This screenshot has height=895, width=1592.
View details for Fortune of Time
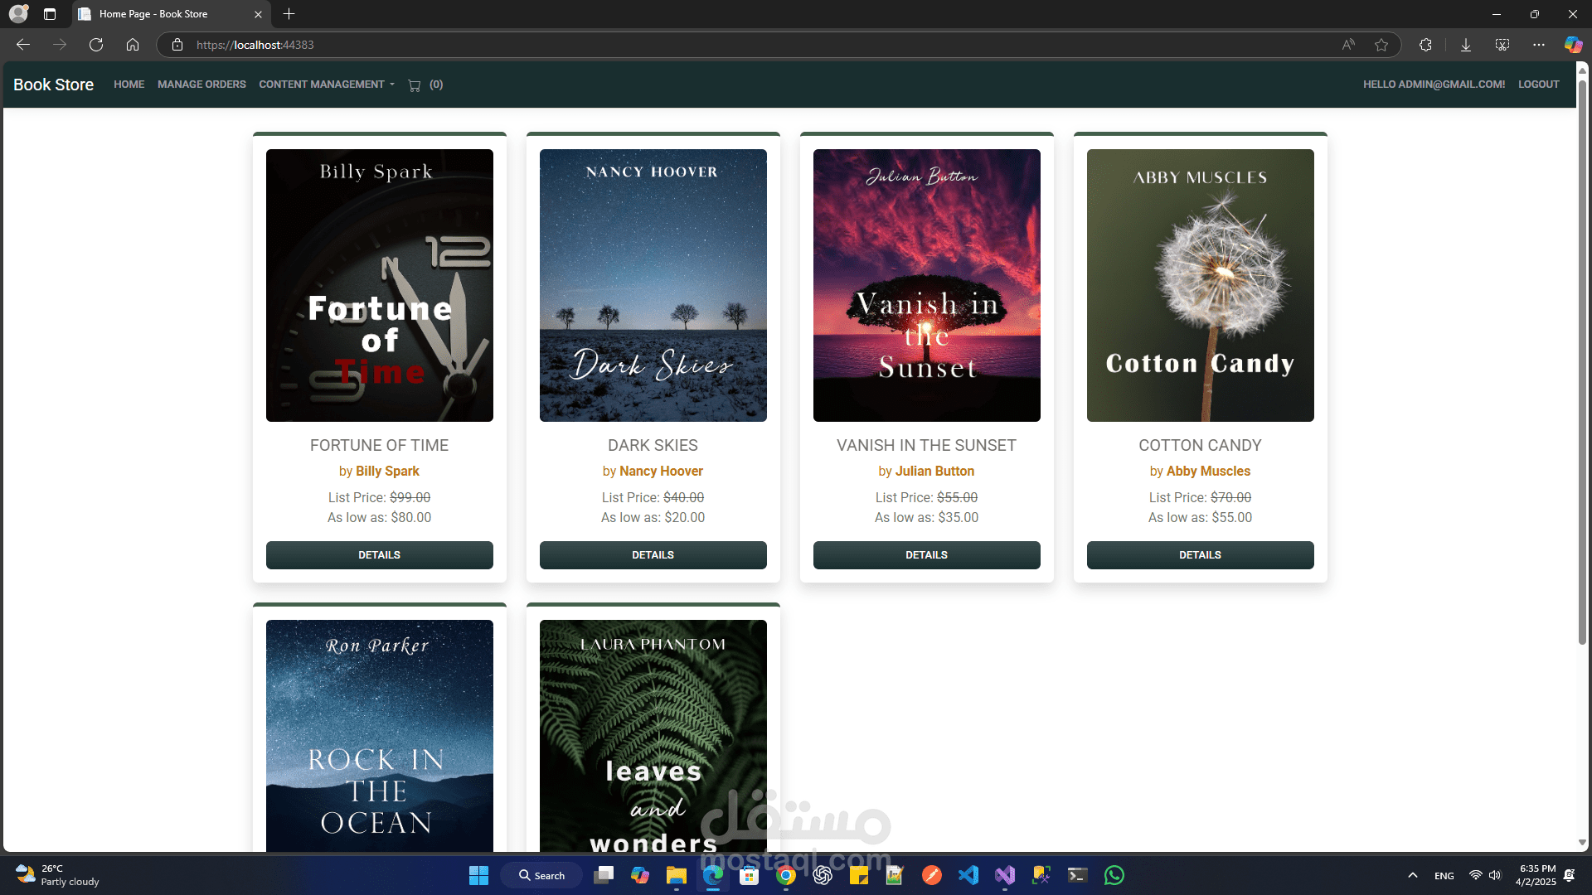click(380, 555)
